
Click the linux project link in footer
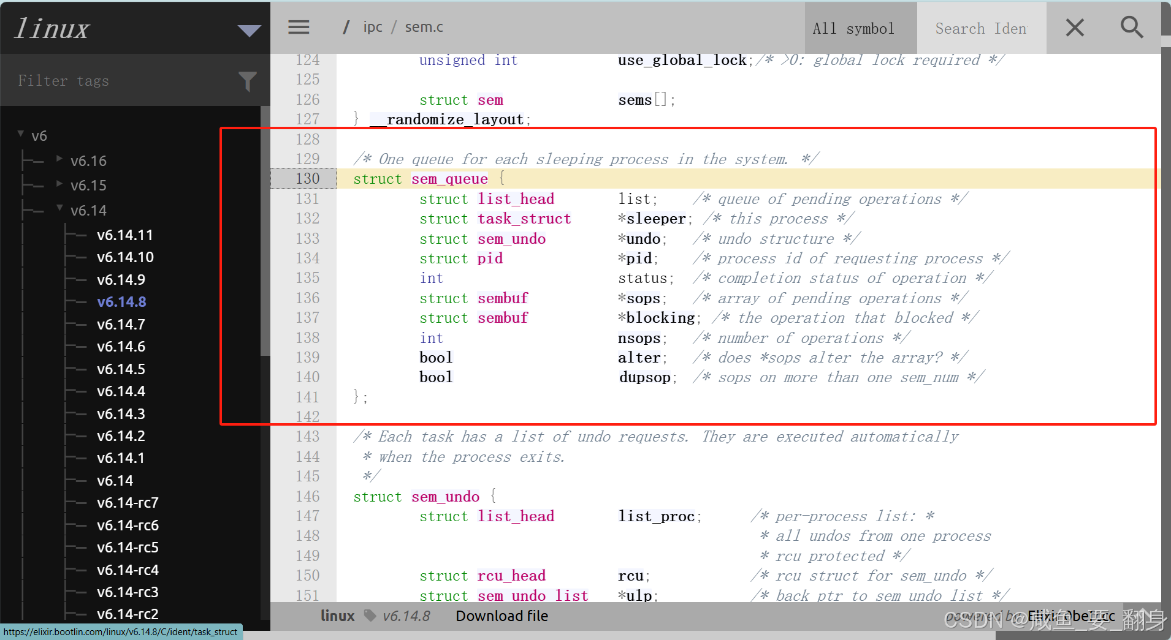coord(337,616)
